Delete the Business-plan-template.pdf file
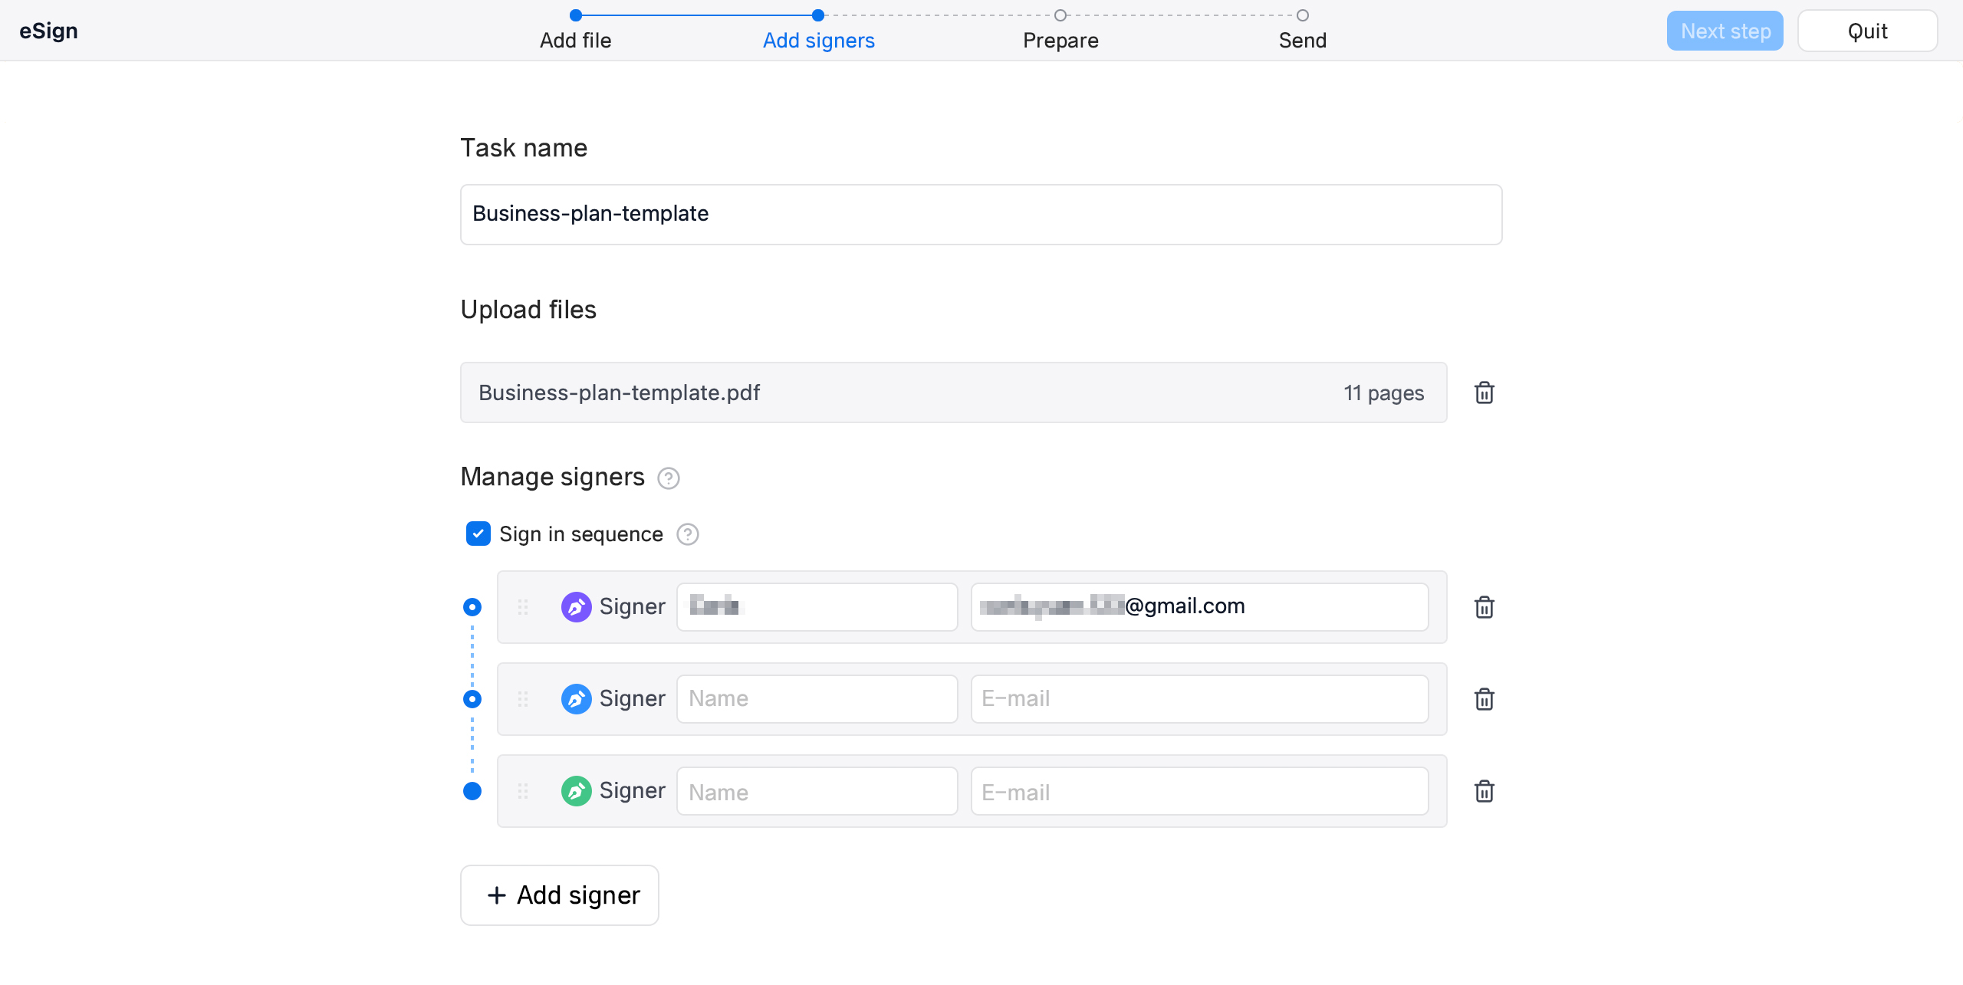The height and width of the screenshot is (985, 1963). click(1485, 392)
